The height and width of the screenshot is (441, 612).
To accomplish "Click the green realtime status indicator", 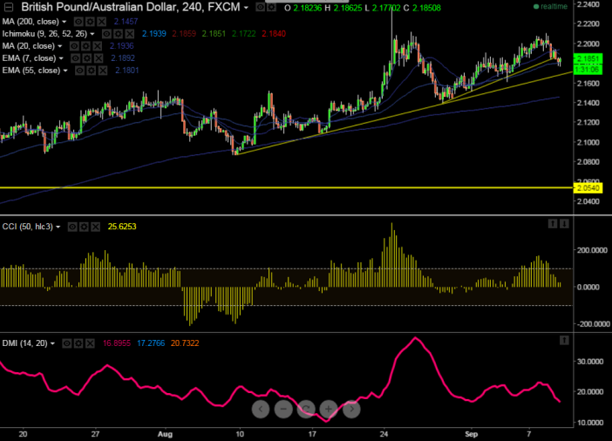I will [x=550, y=7].
